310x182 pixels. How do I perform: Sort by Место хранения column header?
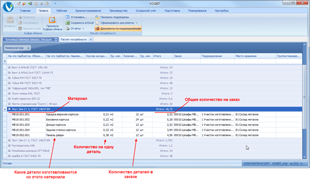coord(255,56)
